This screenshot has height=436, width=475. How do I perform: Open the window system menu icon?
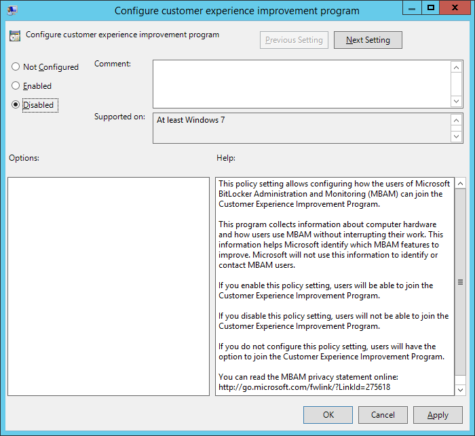tap(12, 10)
